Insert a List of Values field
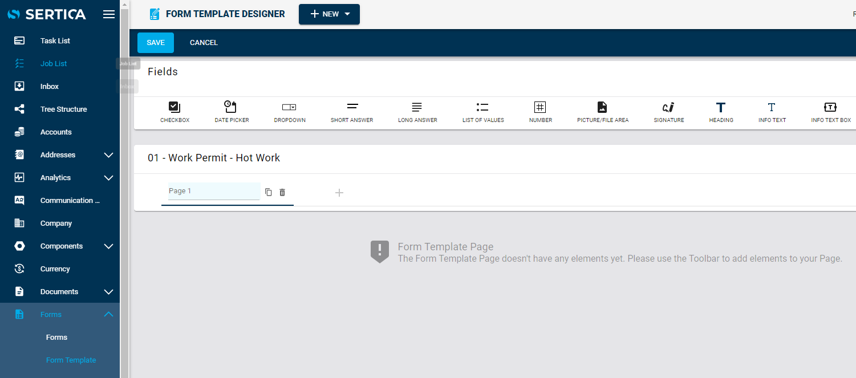 click(x=482, y=112)
